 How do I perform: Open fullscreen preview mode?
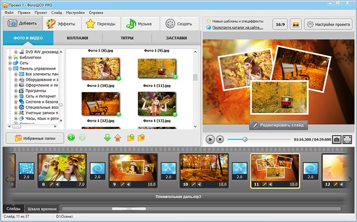coord(348,140)
